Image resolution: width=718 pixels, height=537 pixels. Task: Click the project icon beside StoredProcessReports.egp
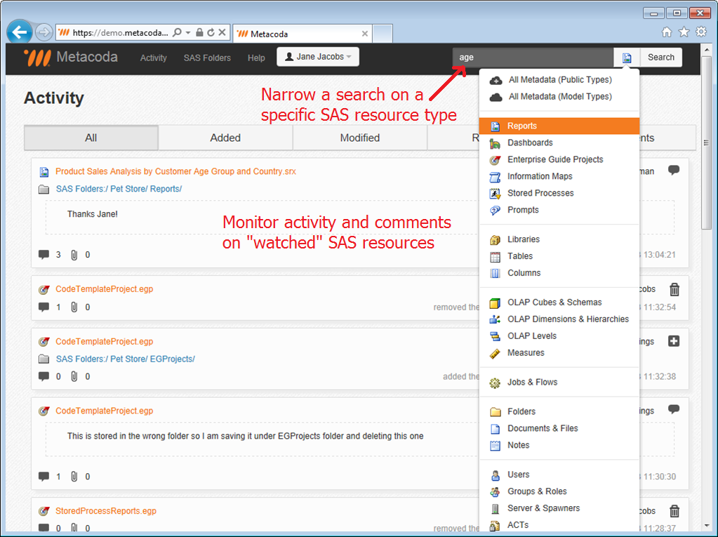point(44,511)
